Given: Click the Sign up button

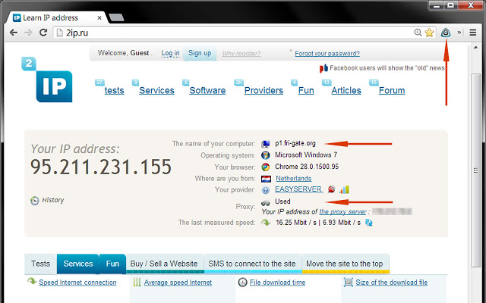Looking at the screenshot, I should point(200,53).
